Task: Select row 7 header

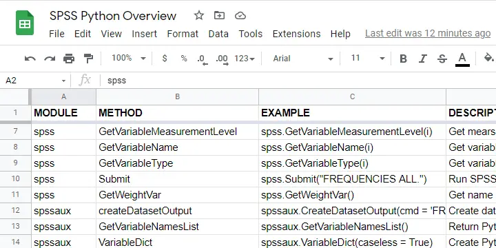Action: 15,132
